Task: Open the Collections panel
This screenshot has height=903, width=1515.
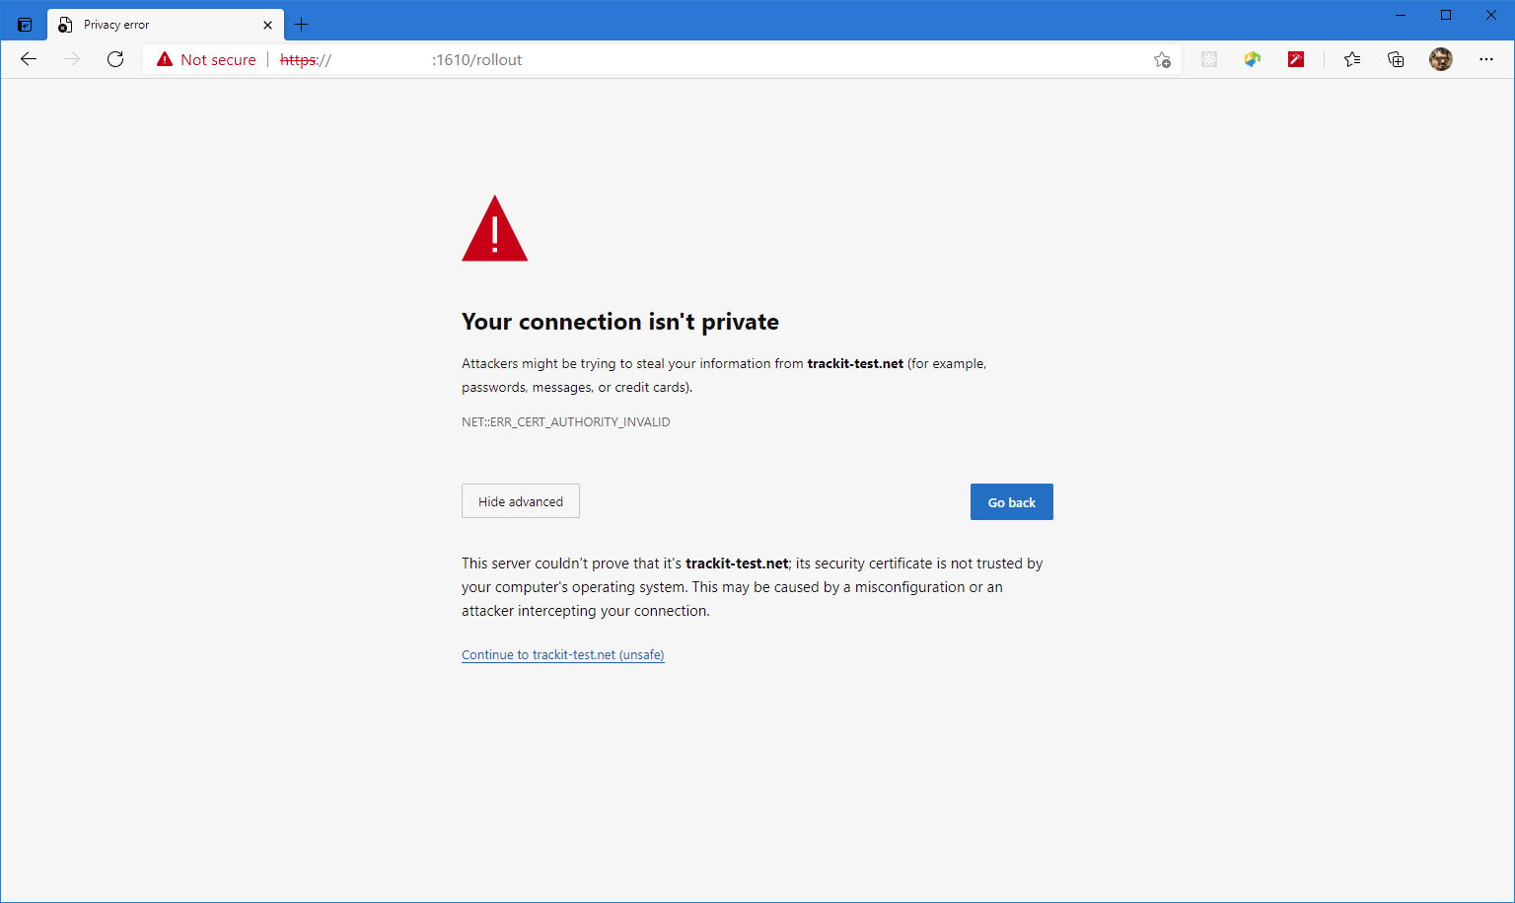Action: pos(1396,59)
